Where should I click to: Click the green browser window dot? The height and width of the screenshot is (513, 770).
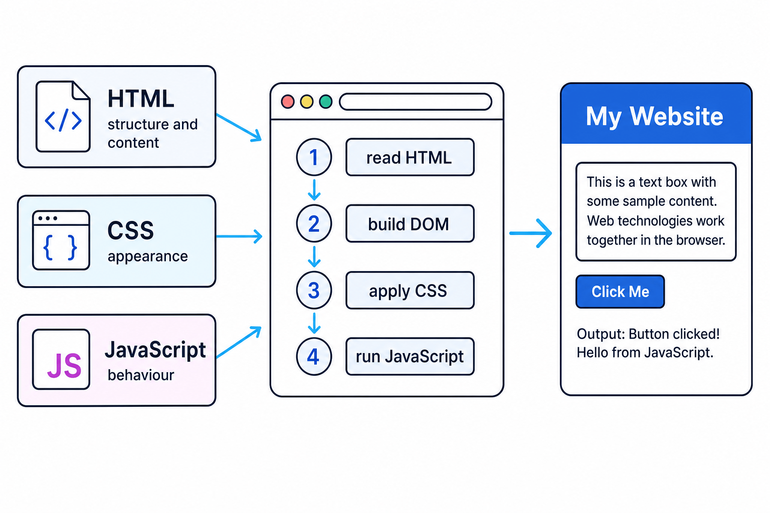[x=326, y=102]
